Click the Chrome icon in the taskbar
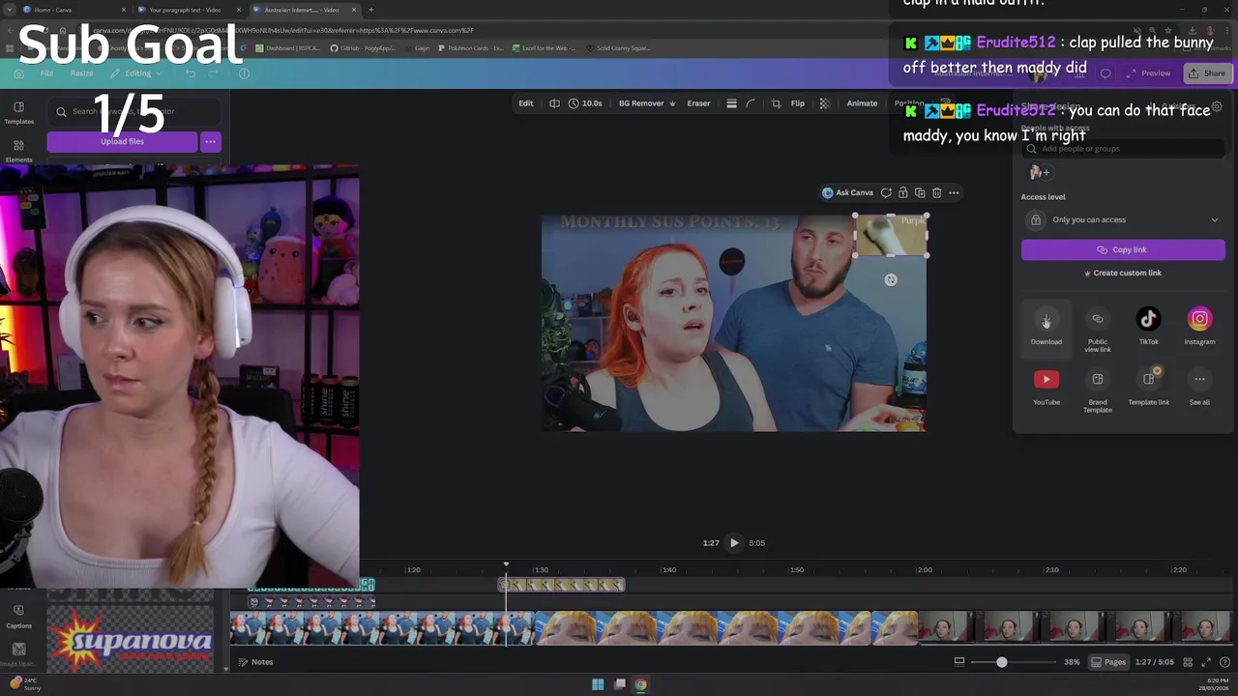Image resolution: width=1238 pixels, height=696 pixels. (x=640, y=684)
